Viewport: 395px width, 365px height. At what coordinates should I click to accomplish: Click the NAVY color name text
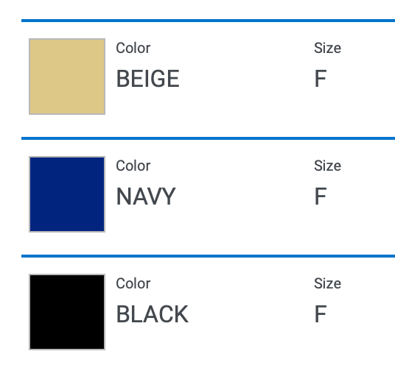pyautogui.click(x=146, y=196)
